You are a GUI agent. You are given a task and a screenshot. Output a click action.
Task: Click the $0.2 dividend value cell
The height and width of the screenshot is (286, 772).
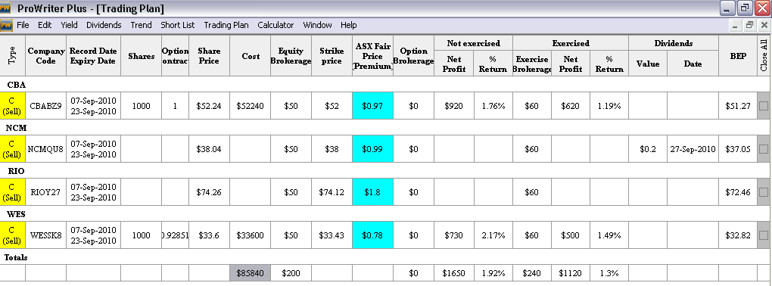click(648, 148)
